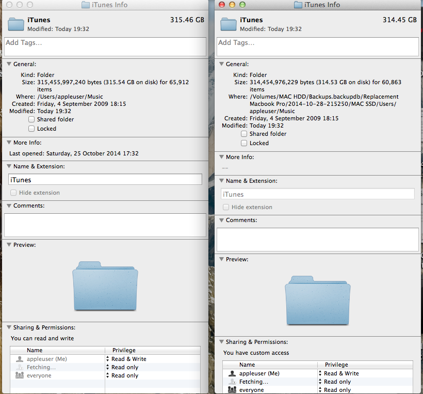This screenshot has width=423, height=394.
Task: Collapse the General section in left window
Action: point(9,64)
